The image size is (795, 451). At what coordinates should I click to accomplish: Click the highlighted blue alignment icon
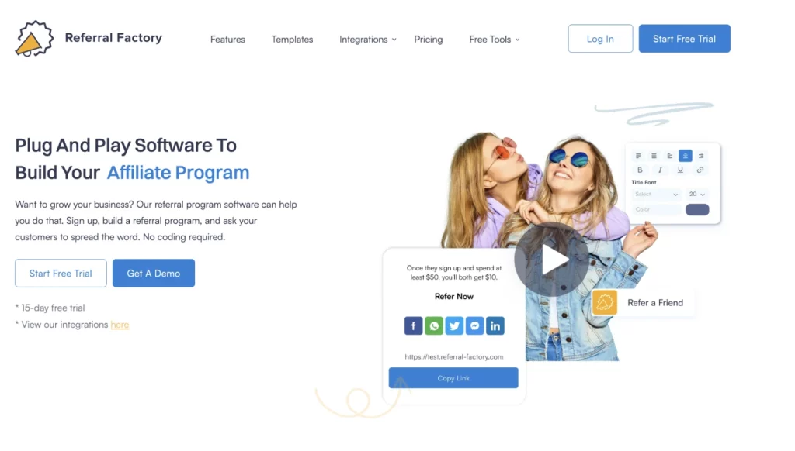click(686, 156)
